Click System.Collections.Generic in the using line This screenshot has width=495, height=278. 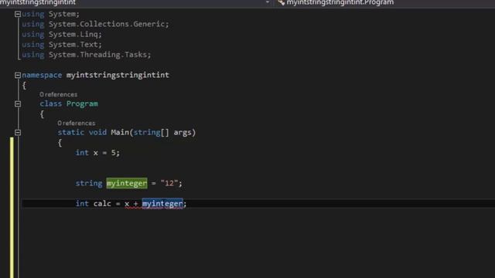[107, 24]
